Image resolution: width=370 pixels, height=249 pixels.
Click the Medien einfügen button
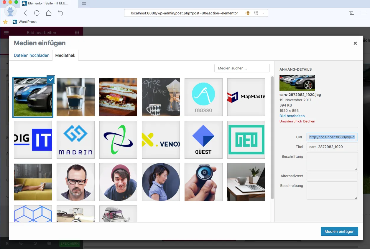tap(339, 231)
